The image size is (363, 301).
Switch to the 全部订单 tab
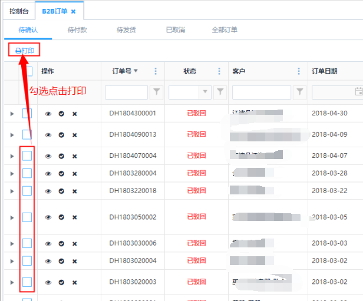point(225,30)
